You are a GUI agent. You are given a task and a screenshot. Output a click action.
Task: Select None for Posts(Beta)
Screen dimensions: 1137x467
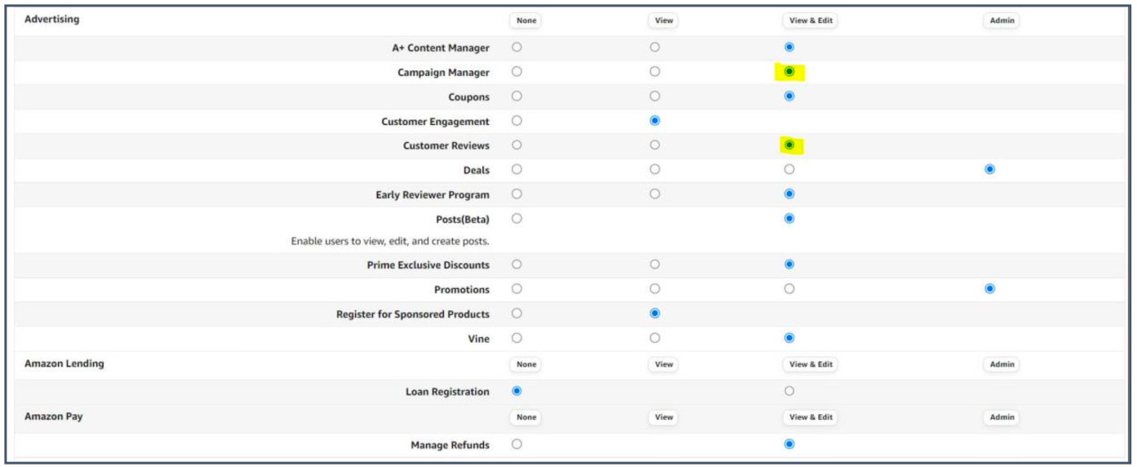tap(517, 218)
